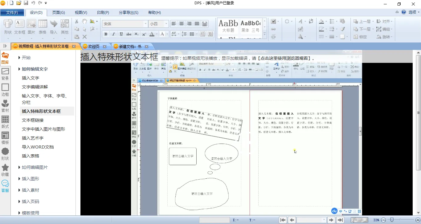Click the 点击这里使用浏览器观看 link

(x=284, y=58)
